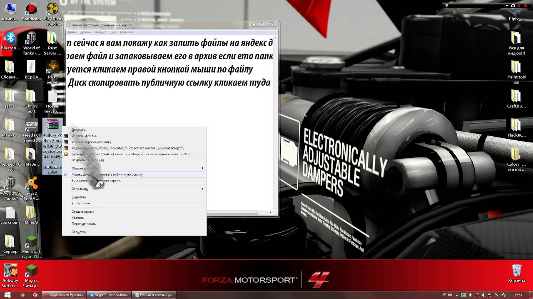Open Yandex browser taskbar icon

[x=35, y=295]
